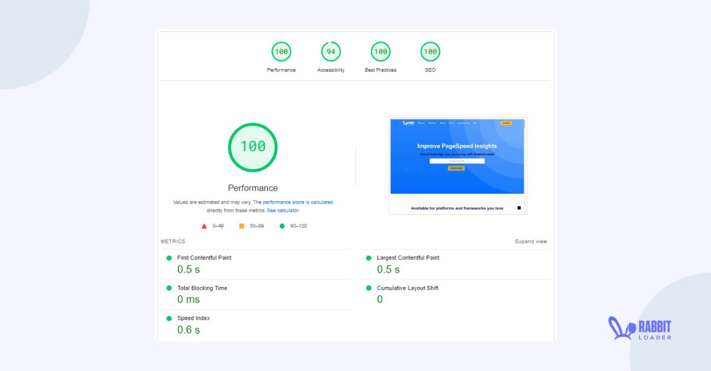Expand the Total Blocking Time metric
Screen dimensions: 711x371
tap(202, 288)
